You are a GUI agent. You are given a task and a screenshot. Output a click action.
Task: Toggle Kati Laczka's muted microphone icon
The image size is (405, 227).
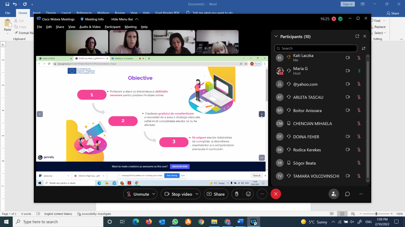[x=359, y=58]
